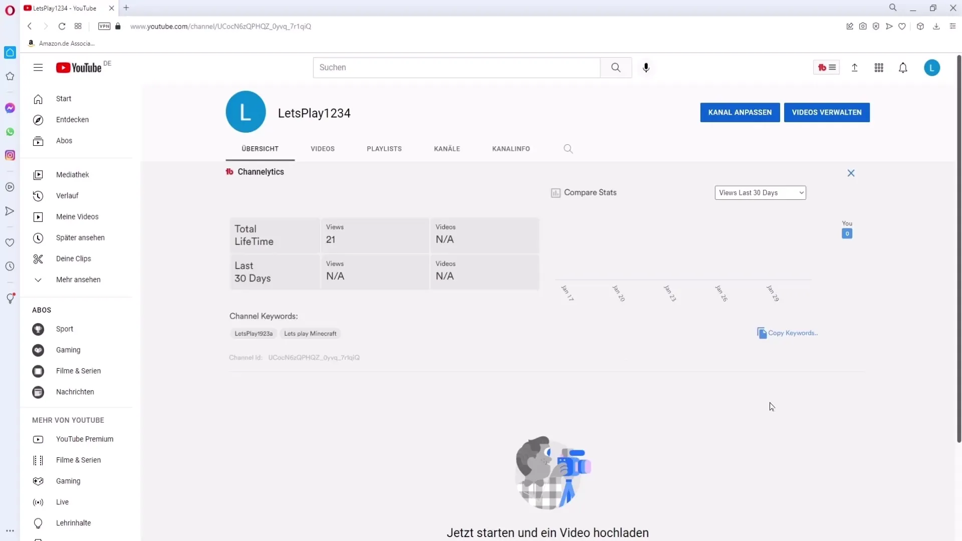This screenshot has height=541, width=962.
Task: Select the Views Last 30 Days dropdown
Action: click(x=760, y=192)
